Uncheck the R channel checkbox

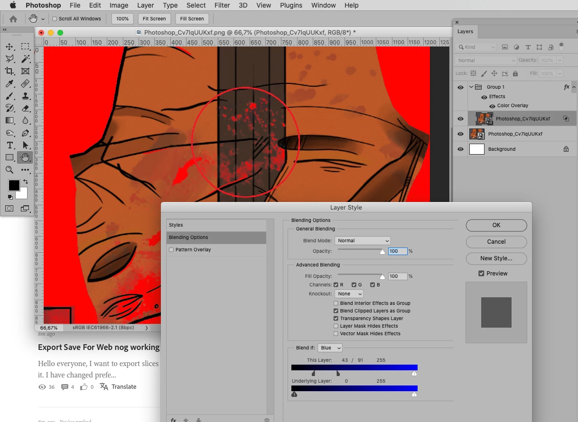point(336,285)
